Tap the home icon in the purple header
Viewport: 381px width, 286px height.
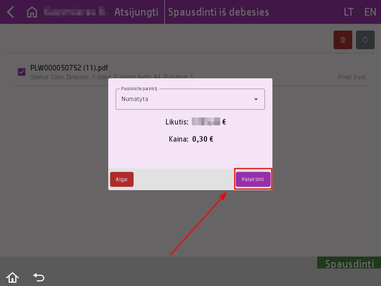click(x=32, y=12)
